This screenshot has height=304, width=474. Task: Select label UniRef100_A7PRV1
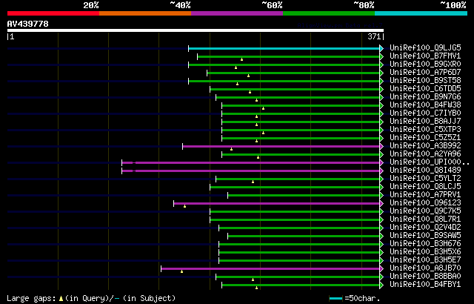pos(425,195)
